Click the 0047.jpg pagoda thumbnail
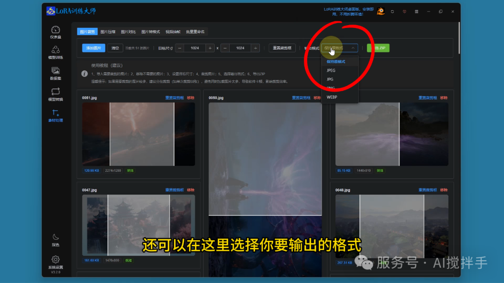Viewport: 504px width, 283px height. [x=139, y=225]
